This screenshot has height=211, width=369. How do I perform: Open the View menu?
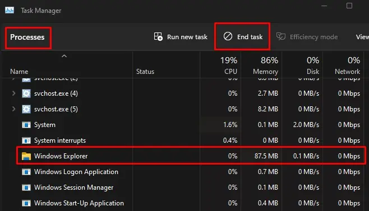[x=362, y=37]
